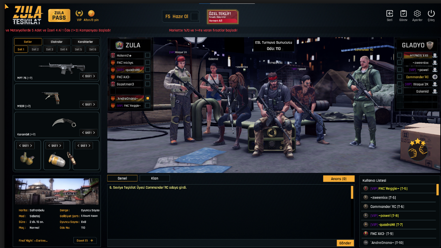Toggle the checkbox beside `AndreOnana~ in ZULA team

[148, 98]
